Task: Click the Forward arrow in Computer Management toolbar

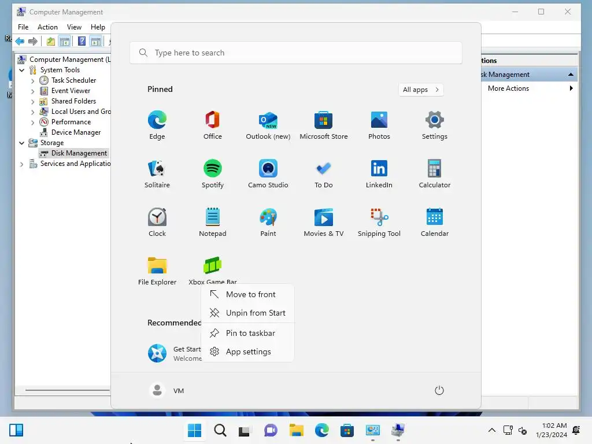Action: click(33, 41)
